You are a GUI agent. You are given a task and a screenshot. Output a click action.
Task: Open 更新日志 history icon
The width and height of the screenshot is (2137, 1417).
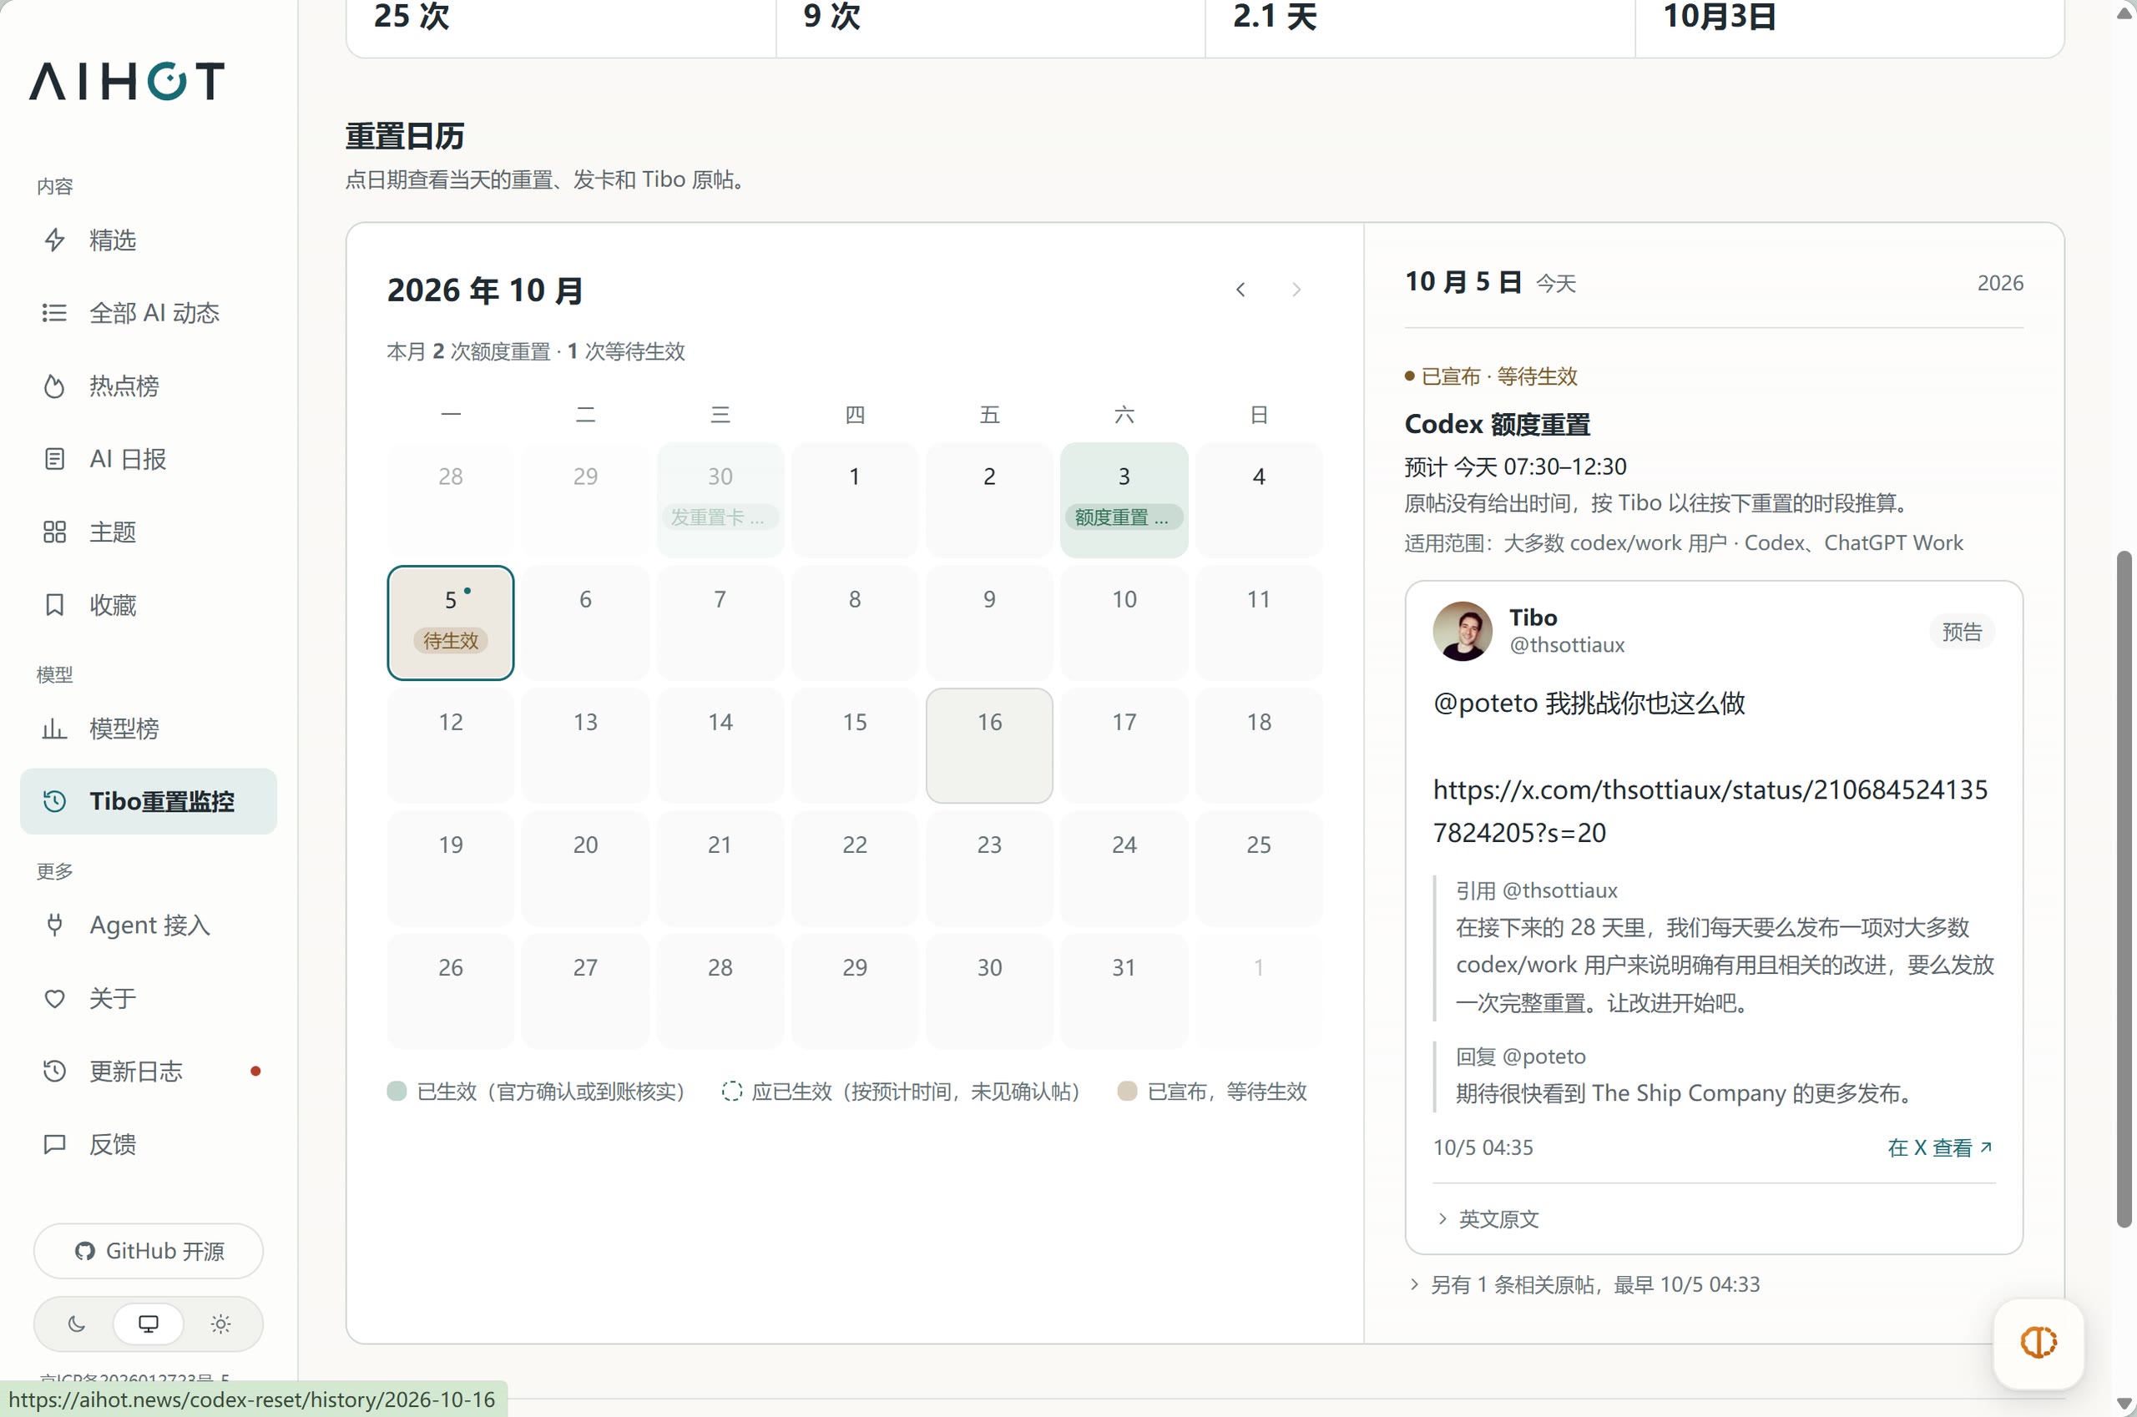(54, 1071)
